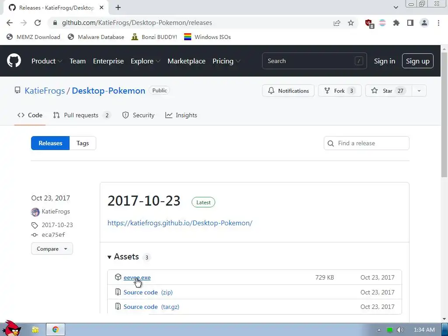The height and width of the screenshot is (336, 448).
Task: Click the GitHub Search field
Action: point(314,61)
